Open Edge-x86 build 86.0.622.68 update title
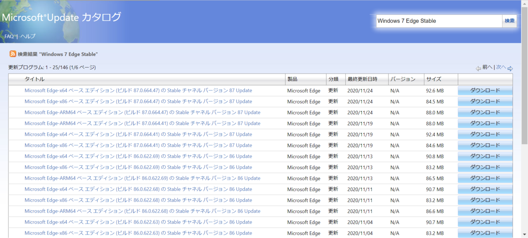Screen dimensions: 528x238 (x=138, y=200)
